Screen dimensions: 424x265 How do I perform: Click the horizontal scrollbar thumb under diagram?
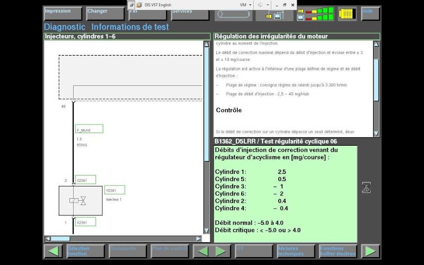tap(60, 239)
